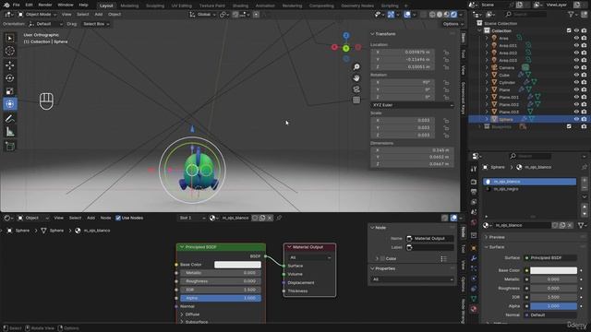Open the Global transform orientation dropdown

click(203, 15)
